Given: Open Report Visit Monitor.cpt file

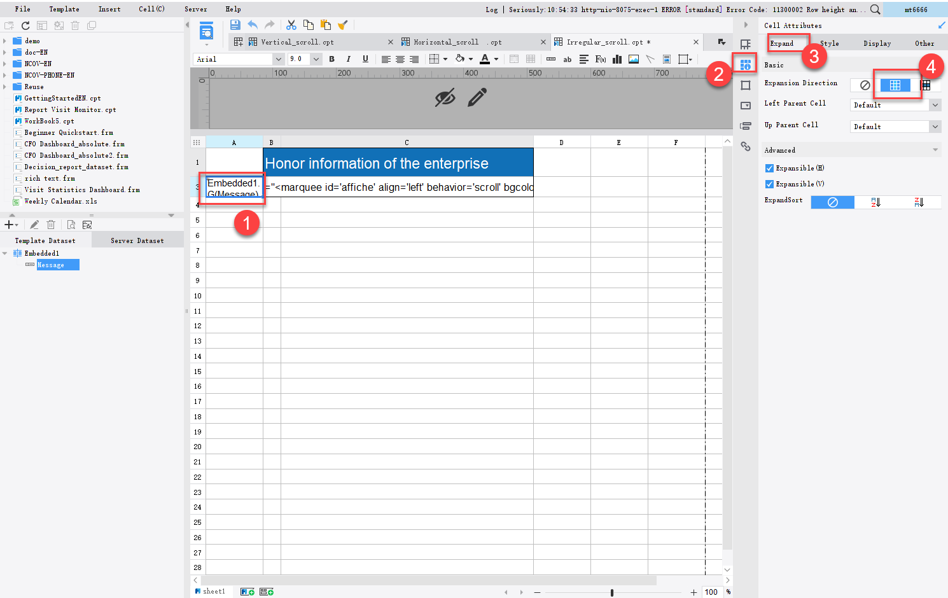Looking at the screenshot, I should [x=70, y=109].
